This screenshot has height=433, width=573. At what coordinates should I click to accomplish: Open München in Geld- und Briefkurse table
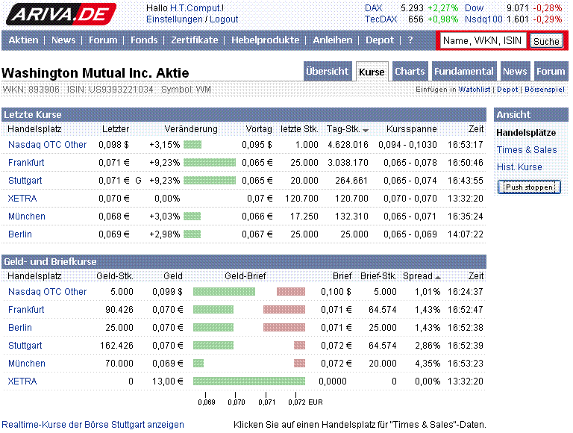click(27, 363)
